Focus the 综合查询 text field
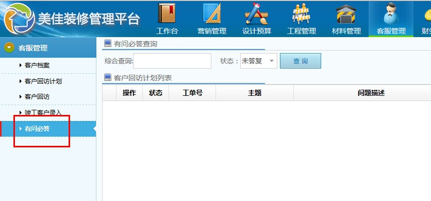 pos(172,61)
